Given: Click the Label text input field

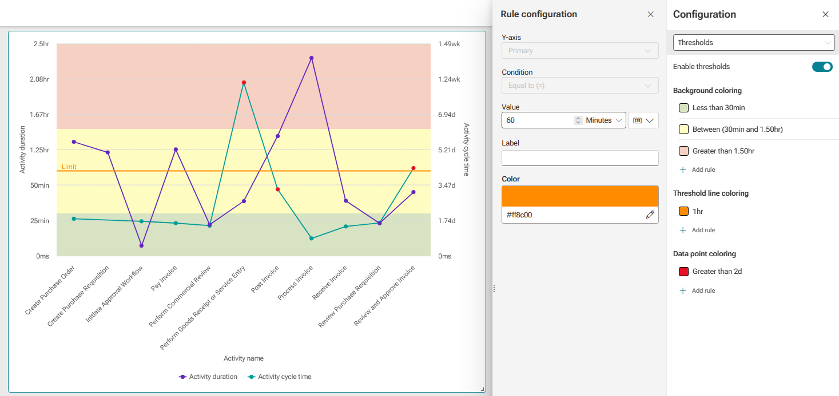Looking at the screenshot, I should (x=580, y=158).
